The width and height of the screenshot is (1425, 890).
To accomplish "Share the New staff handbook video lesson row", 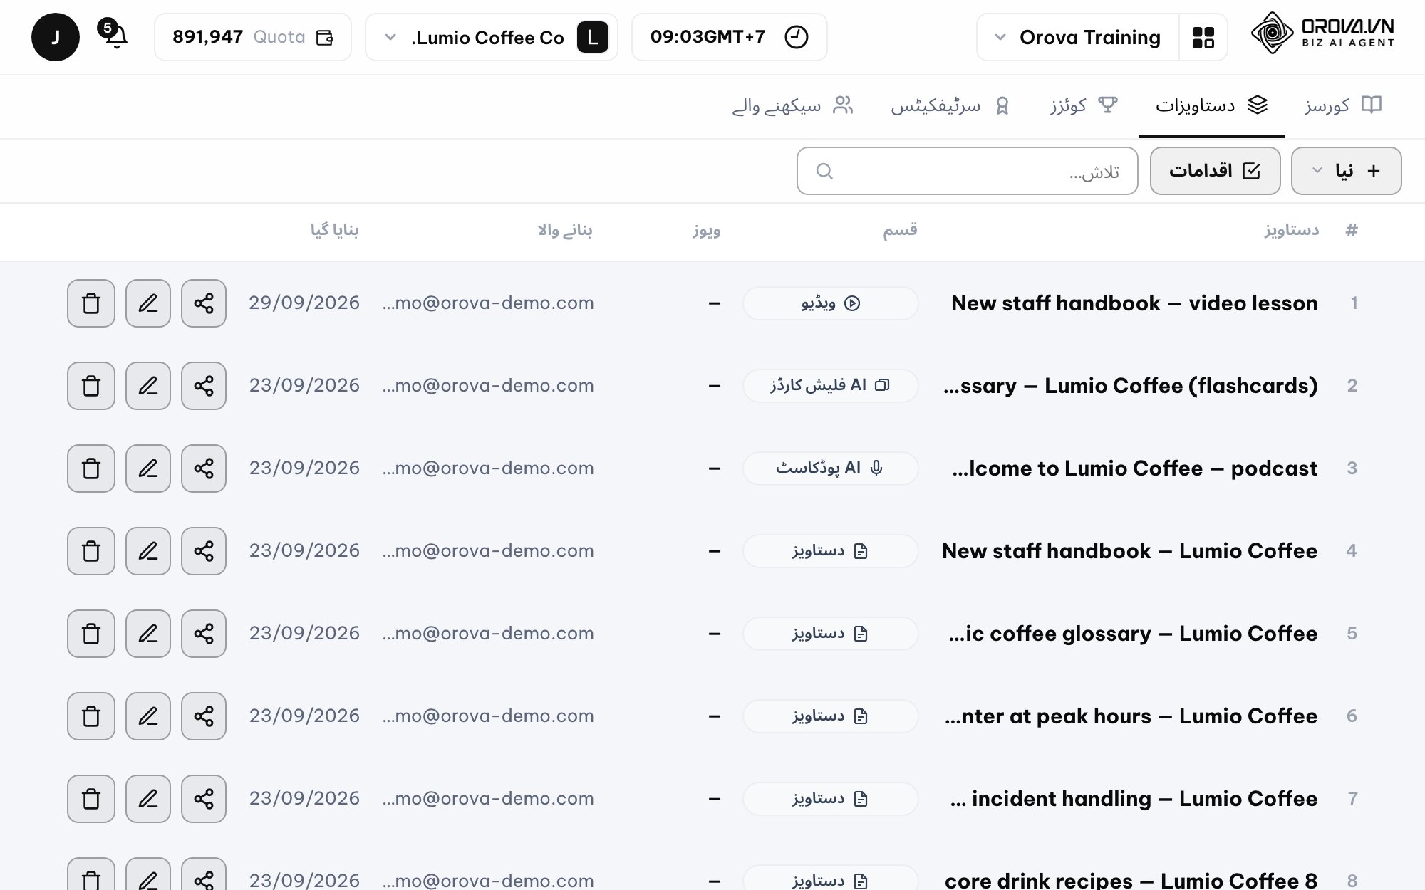I will [x=204, y=303].
